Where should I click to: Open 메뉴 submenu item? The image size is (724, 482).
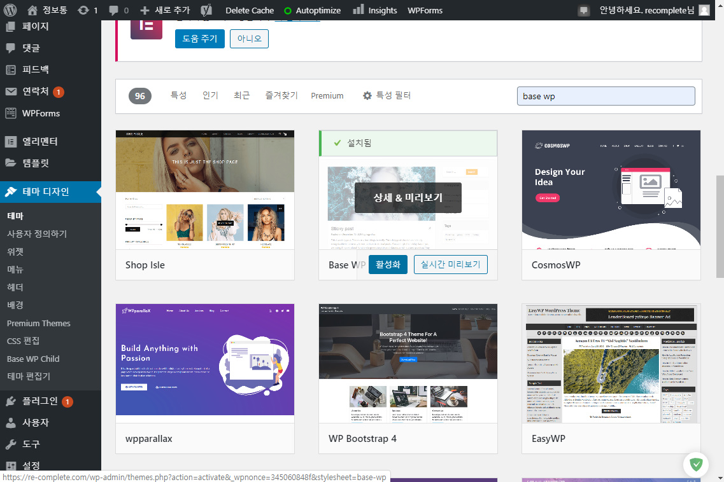click(x=15, y=270)
